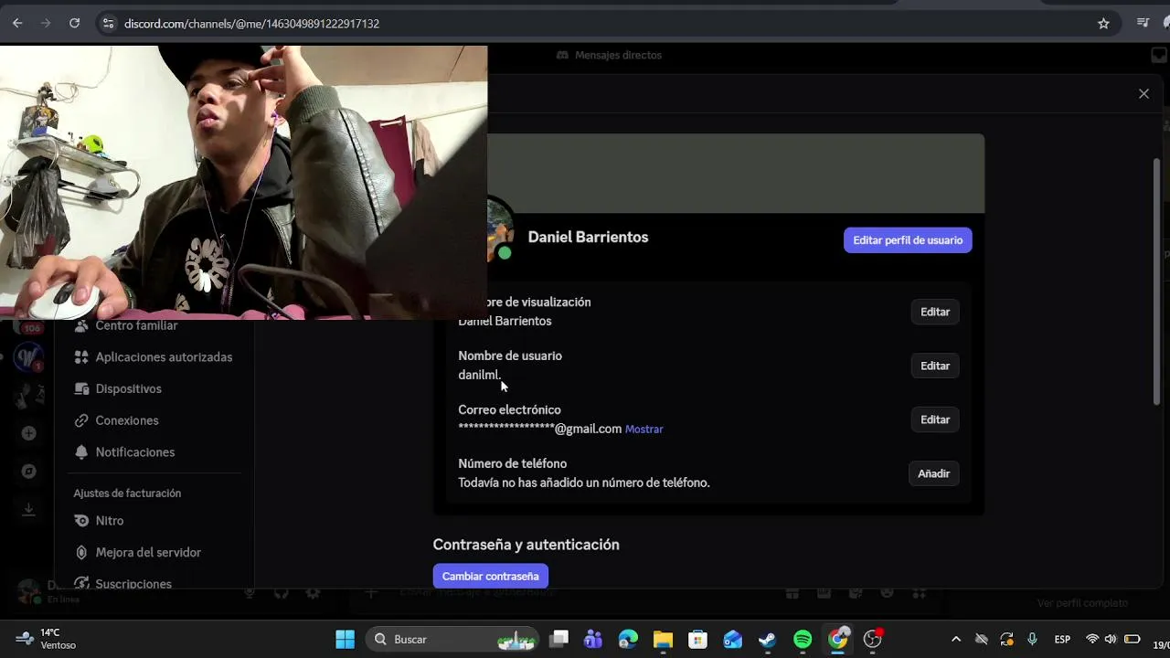Image resolution: width=1170 pixels, height=658 pixels.
Task: Open File Explorer from taskbar
Action: coord(663,640)
